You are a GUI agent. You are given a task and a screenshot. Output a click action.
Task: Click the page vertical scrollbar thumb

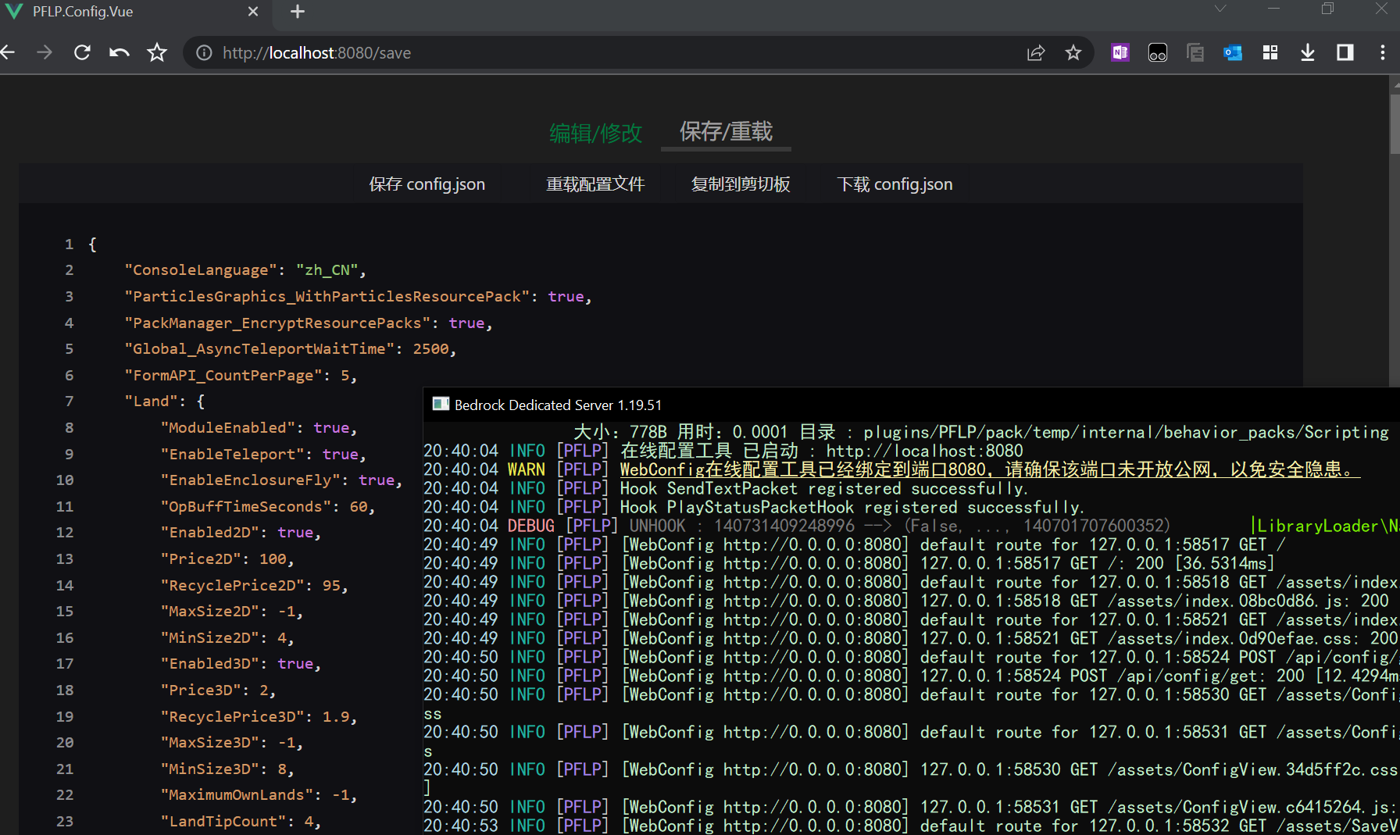click(1395, 123)
